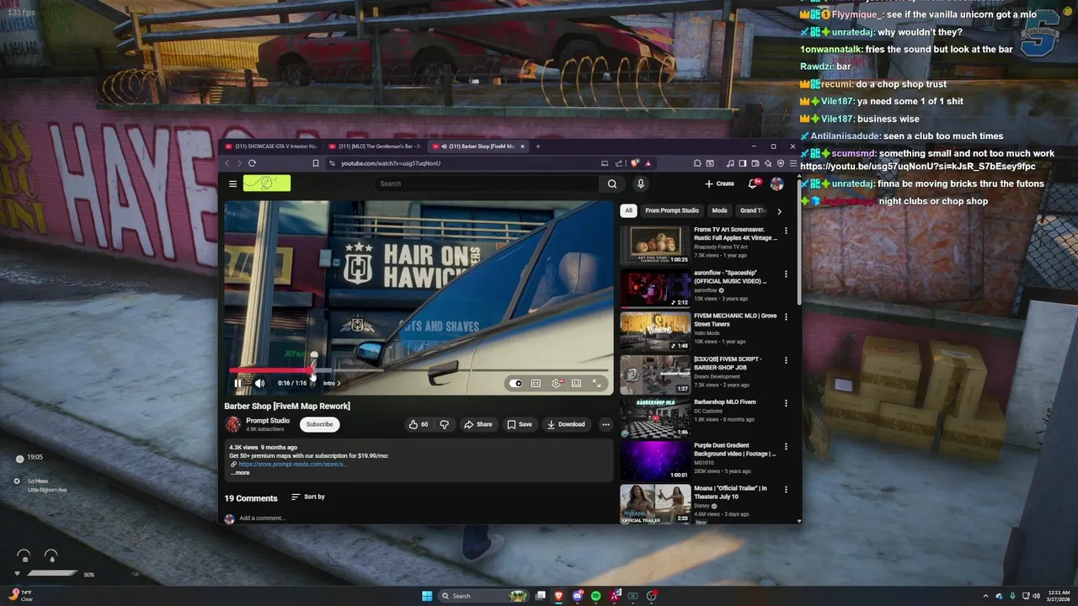Open the taskbar clock and date

1058,596
